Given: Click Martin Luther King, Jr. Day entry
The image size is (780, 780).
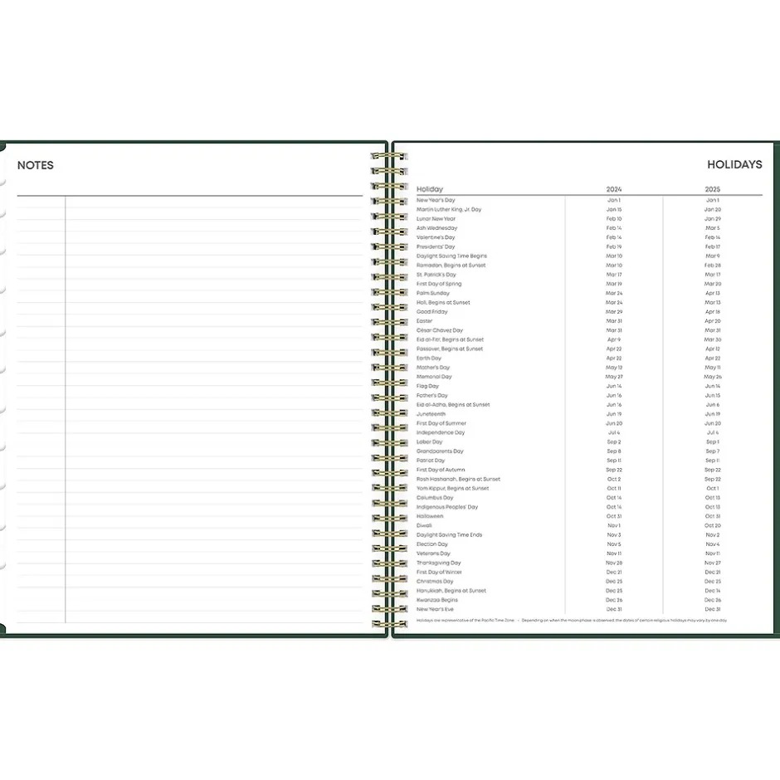Looking at the screenshot, I should coord(448,210).
